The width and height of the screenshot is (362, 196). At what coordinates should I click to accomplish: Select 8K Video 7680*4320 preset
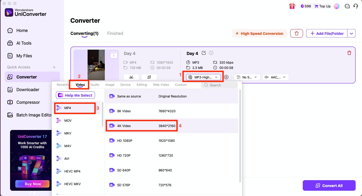[x=171, y=111]
